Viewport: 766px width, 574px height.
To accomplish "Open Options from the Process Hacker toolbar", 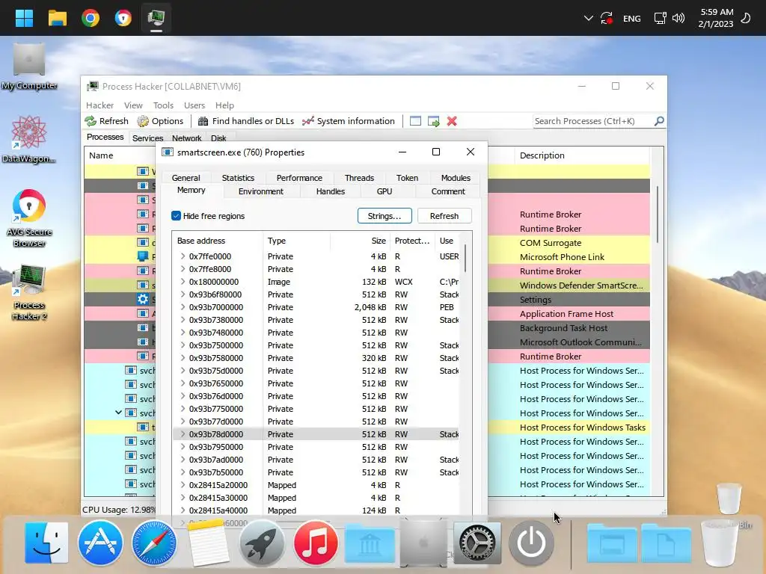I will [x=160, y=121].
